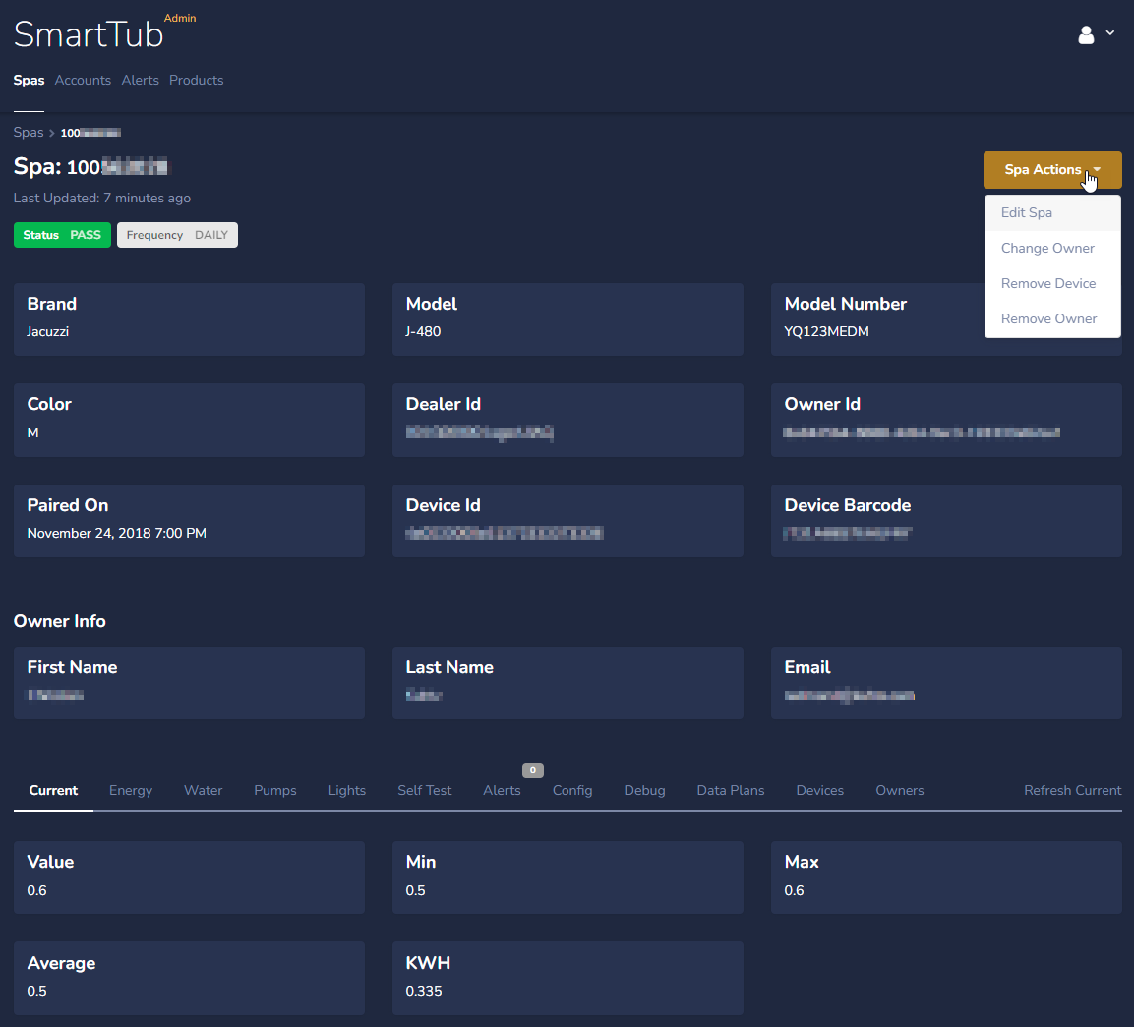Click the blurred Last Name value
This screenshot has height=1027, width=1134.
click(424, 695)
